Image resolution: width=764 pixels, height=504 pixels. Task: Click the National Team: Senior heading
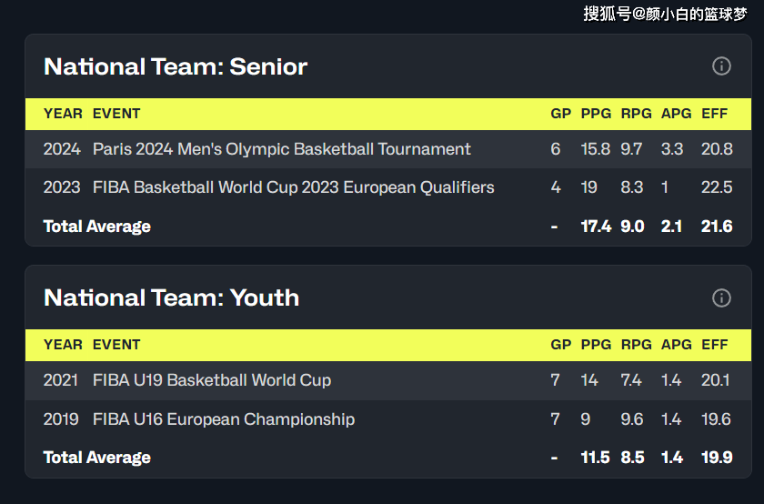pyautogui.click(x=176, y=66)
